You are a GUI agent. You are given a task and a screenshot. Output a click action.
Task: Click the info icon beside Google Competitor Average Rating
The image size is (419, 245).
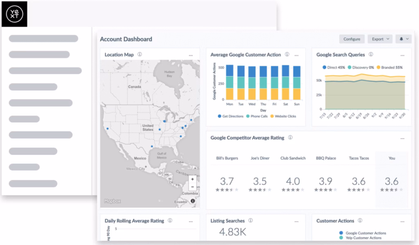[x=291, y=138]
